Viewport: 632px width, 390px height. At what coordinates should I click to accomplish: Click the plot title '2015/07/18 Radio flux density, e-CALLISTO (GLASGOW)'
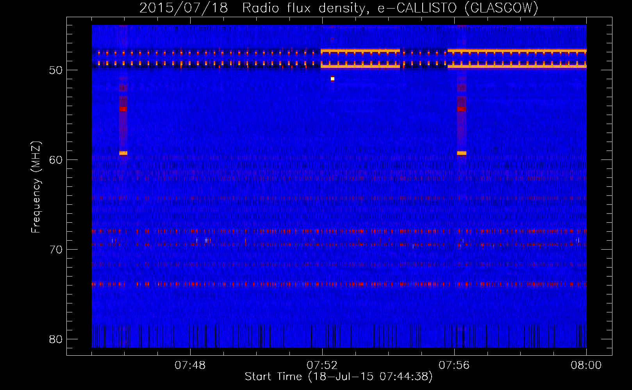(x=339, y=8)
